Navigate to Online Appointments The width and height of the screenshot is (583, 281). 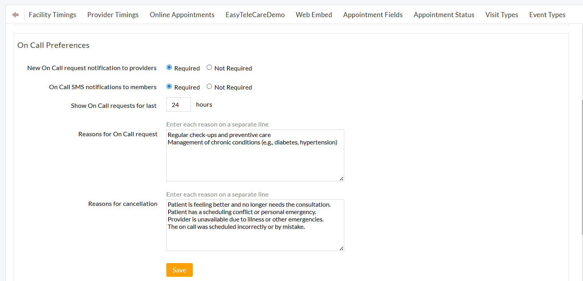tap(182, 14)
